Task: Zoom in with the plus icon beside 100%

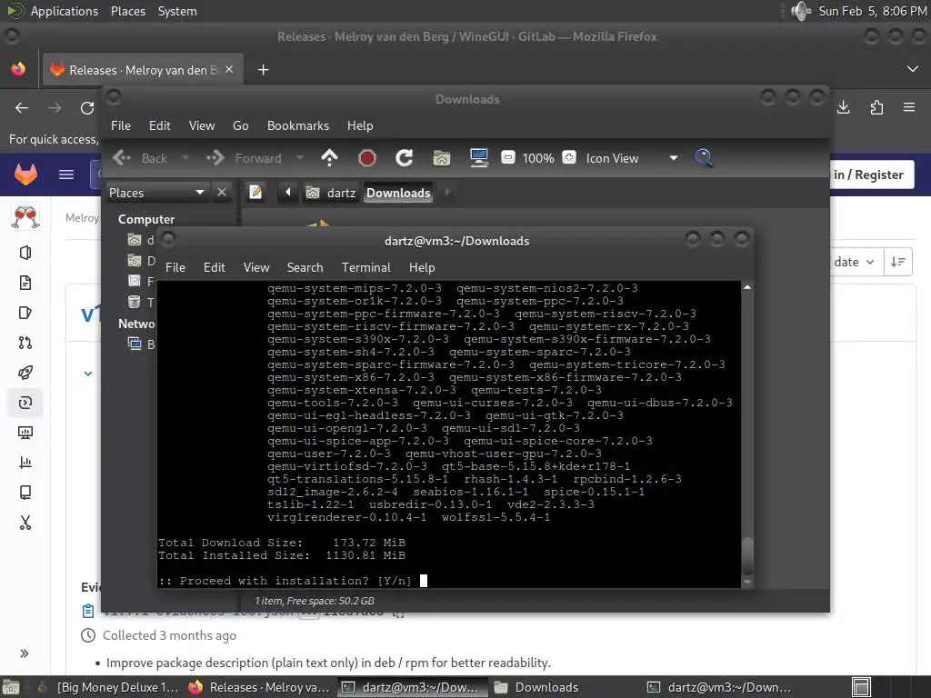Action: point(569,158)
